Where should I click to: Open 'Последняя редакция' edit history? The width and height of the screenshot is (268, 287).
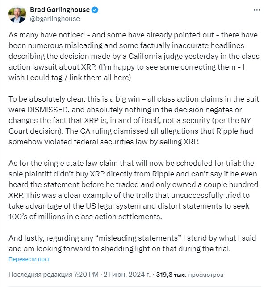pos(40,275)
